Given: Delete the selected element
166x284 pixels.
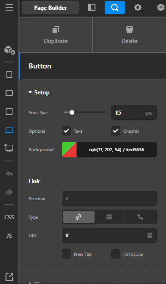Looking at the screenshot, I should coord(130,35).
